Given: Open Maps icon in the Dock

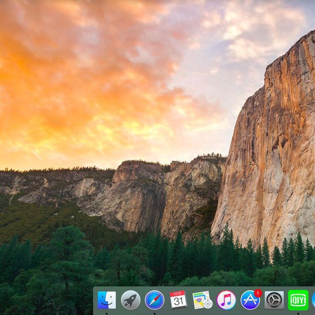Looking at the screenshot, I should [x=202, y=300].
